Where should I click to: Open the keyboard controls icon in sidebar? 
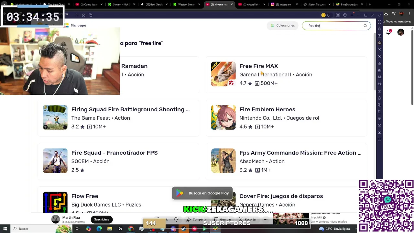(380, 43)
